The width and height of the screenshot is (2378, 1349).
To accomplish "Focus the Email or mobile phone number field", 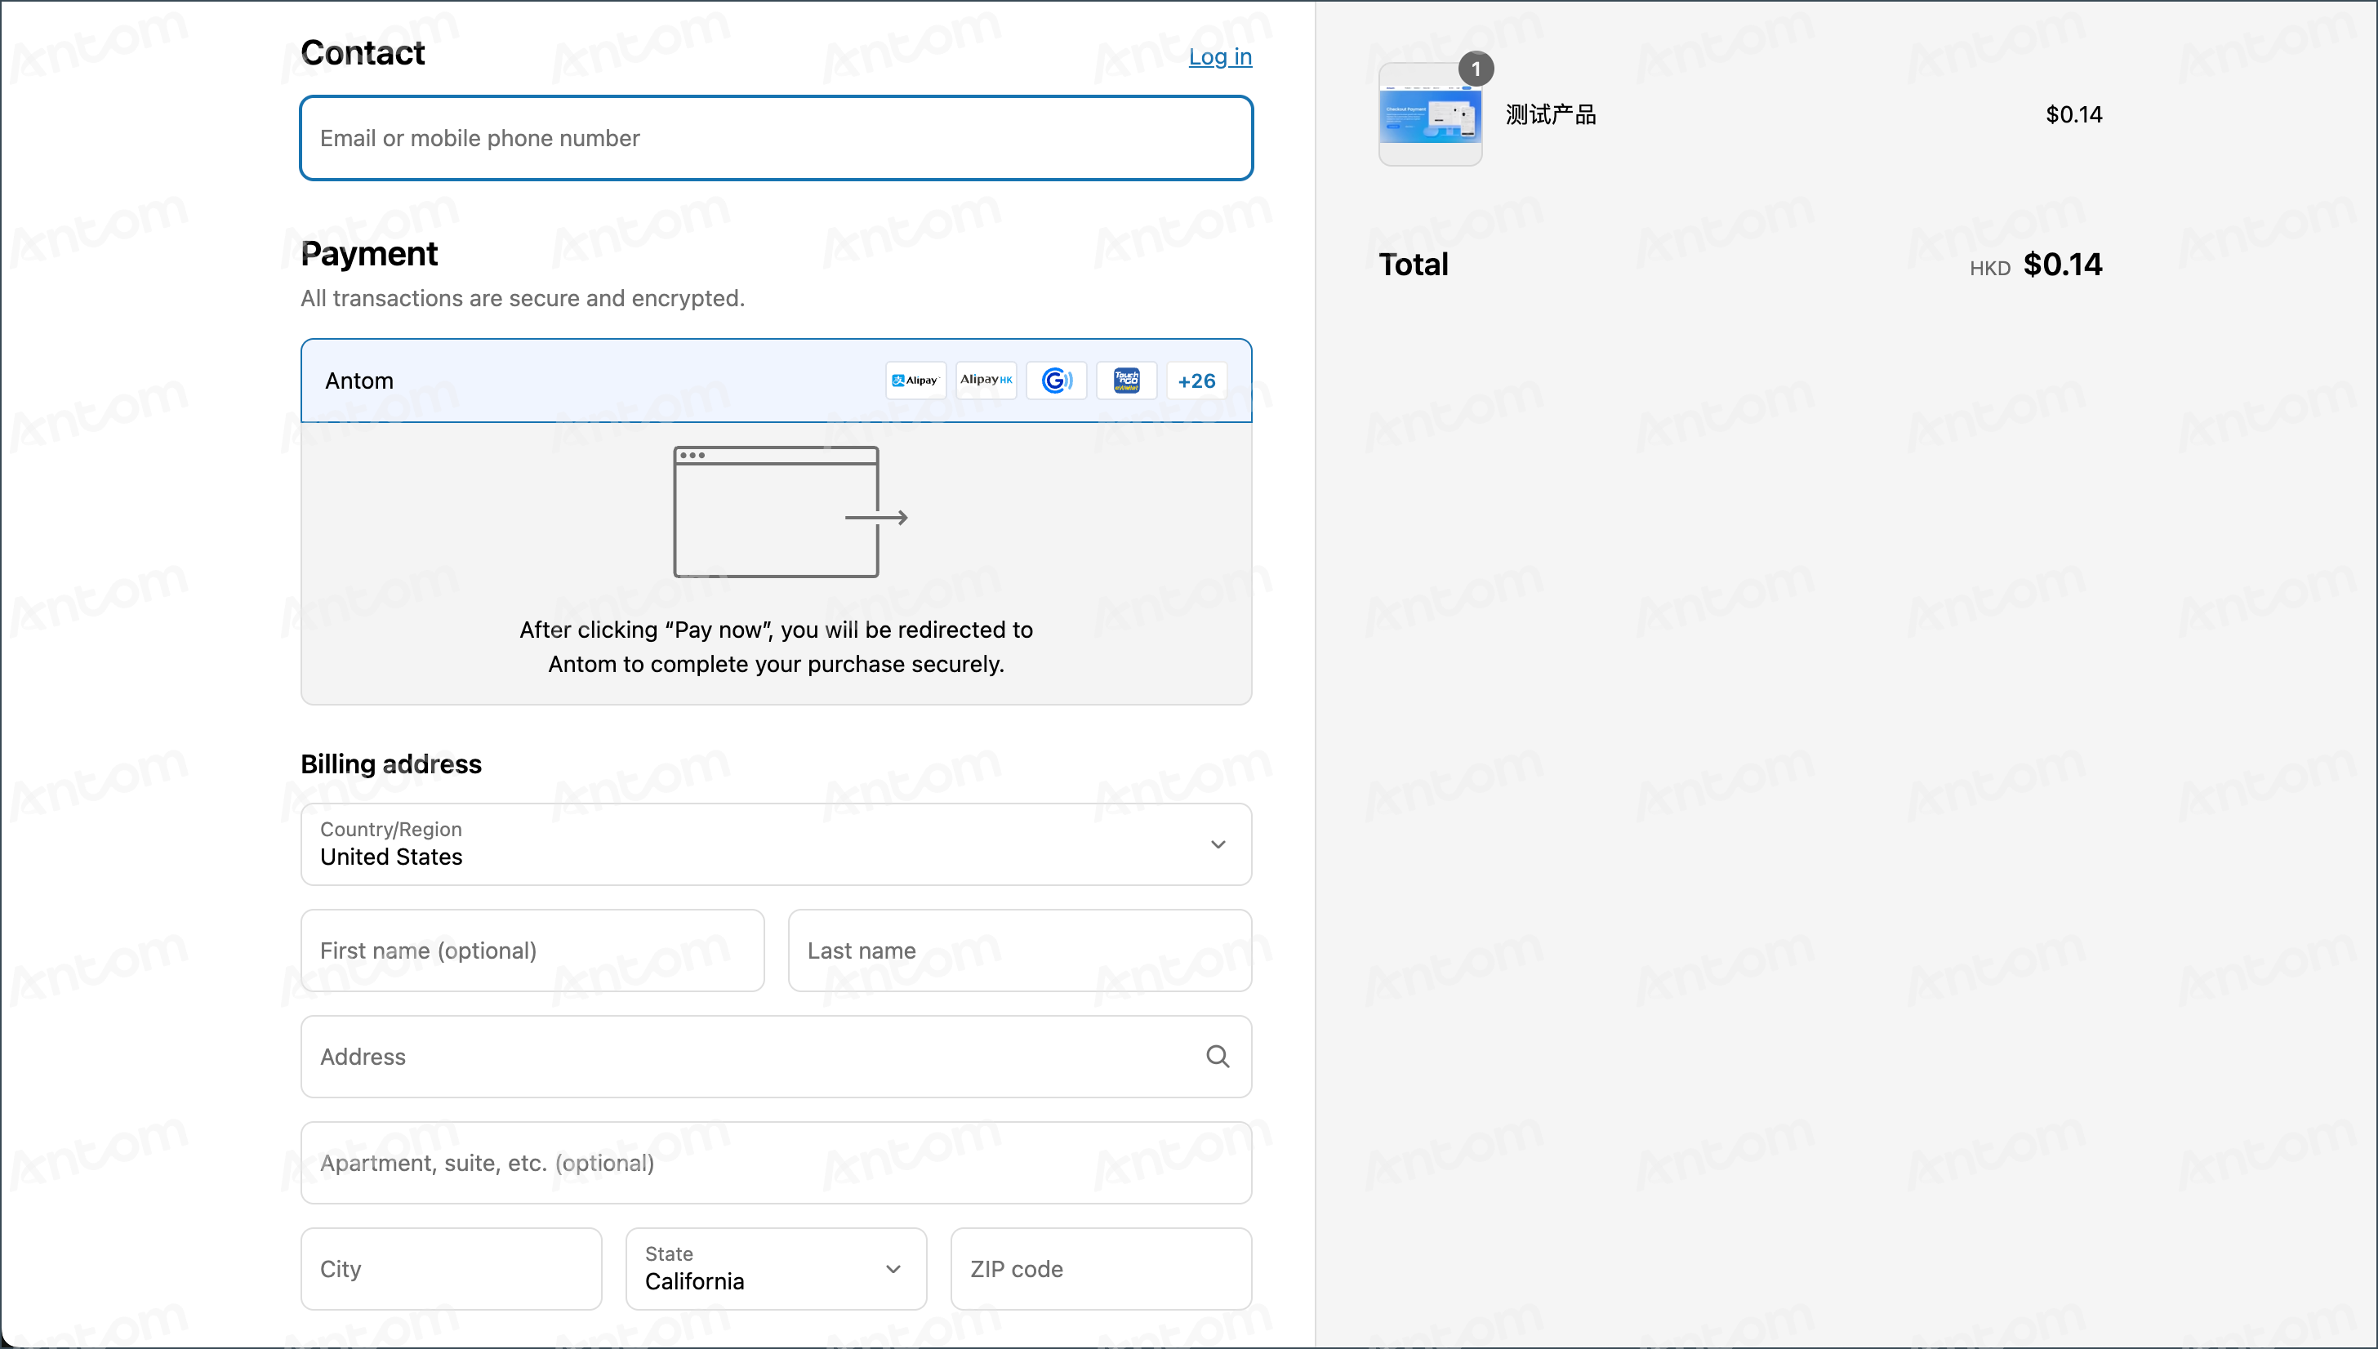I will pyautogui.click(x=777, y=138).
